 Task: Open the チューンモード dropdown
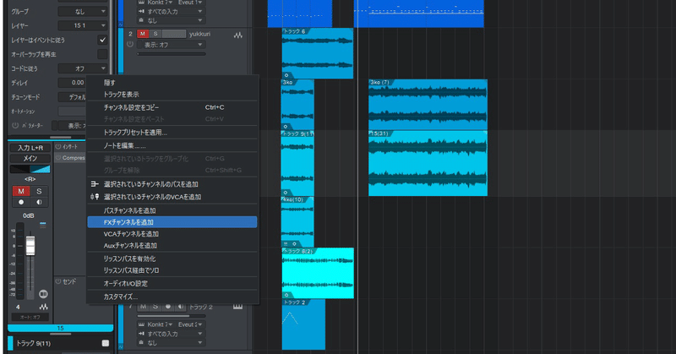point(73,97)
